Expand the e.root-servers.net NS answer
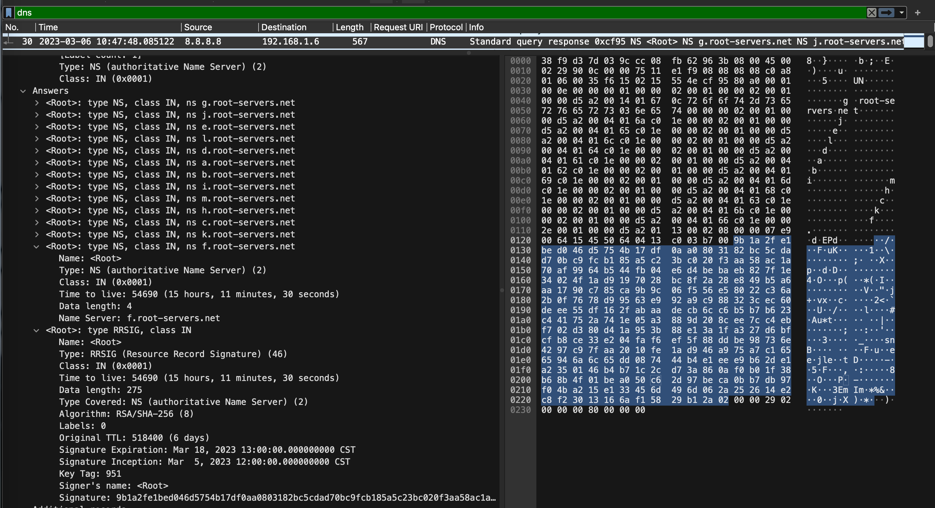Viewport: 935px width, 508px height. pos(37,127)
